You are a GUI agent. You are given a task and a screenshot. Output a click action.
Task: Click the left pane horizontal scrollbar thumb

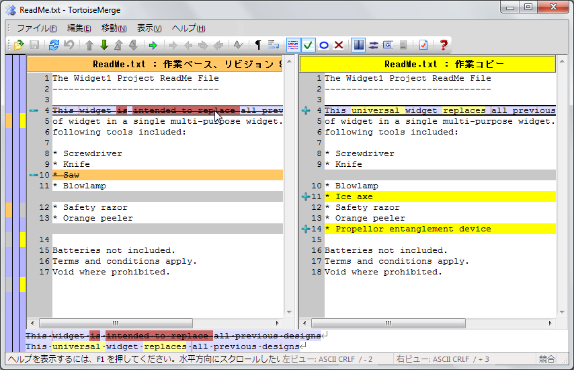(116, 323)
